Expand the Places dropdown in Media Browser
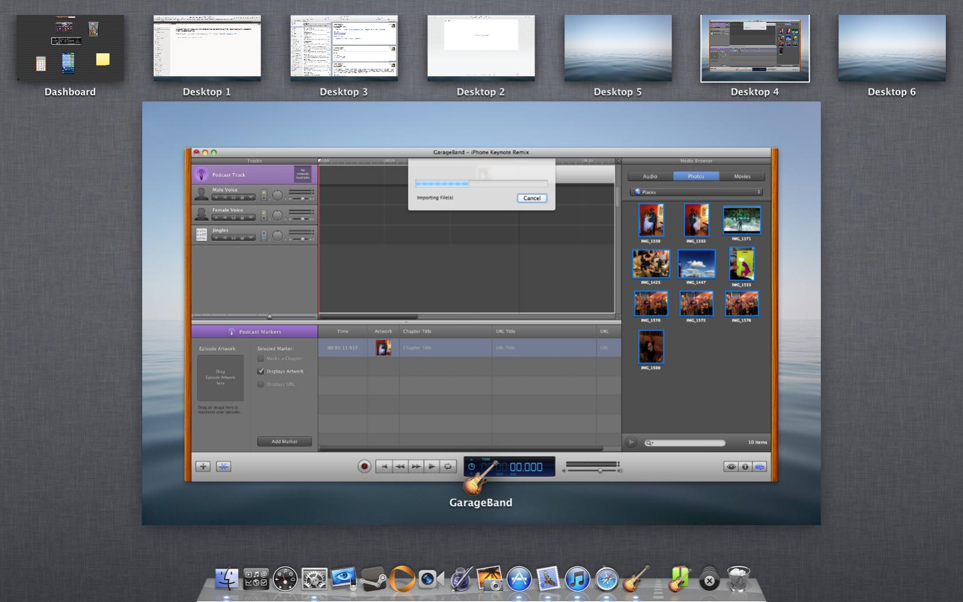 click(696, 192)
